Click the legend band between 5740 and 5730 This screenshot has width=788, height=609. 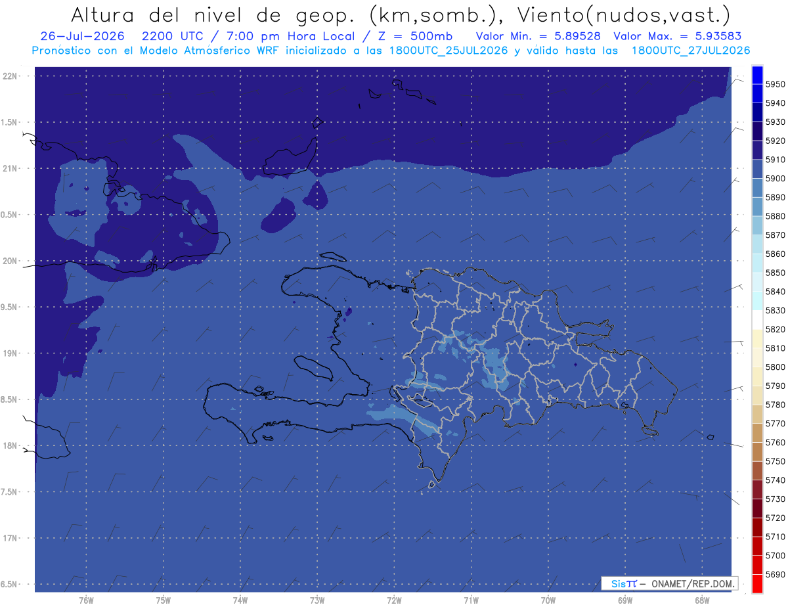[757, 489]
